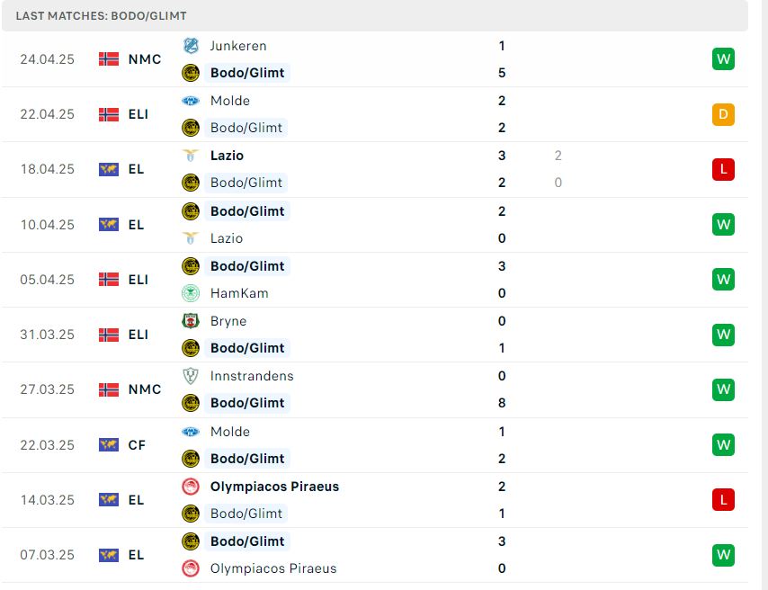Image resolution: width=768 pixels, height=590 pixels.
Task: Click the green W badge for the Junkeren match
Action: pyautogui.click(x=723, y=58)
